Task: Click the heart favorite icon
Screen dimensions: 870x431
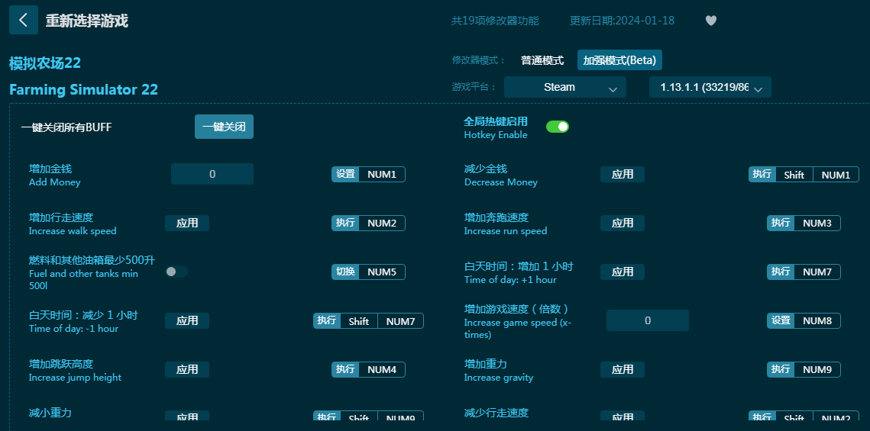Action: (710, 21)
